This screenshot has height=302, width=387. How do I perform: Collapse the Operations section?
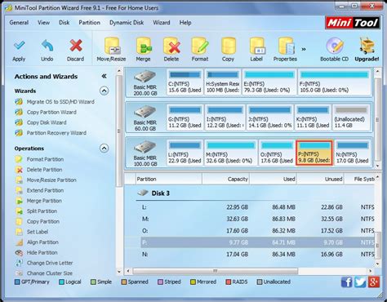coord(104,148)
